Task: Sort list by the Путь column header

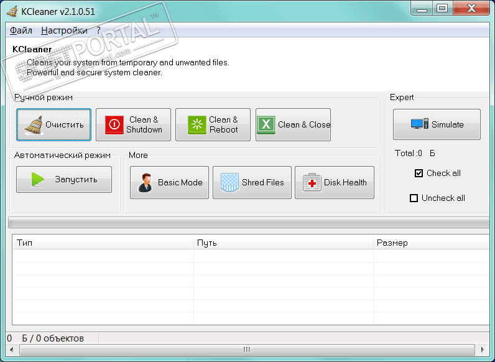Action: coord(283,243)
